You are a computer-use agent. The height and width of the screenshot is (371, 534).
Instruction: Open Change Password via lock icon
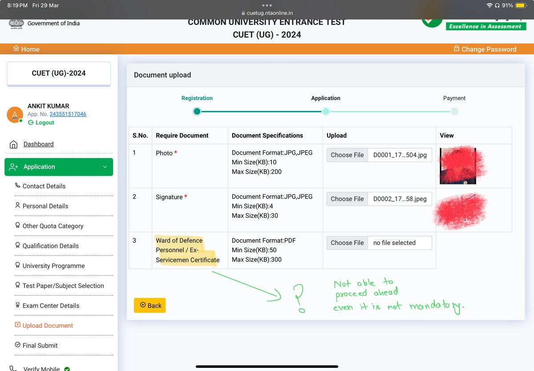tap(457, 49)
